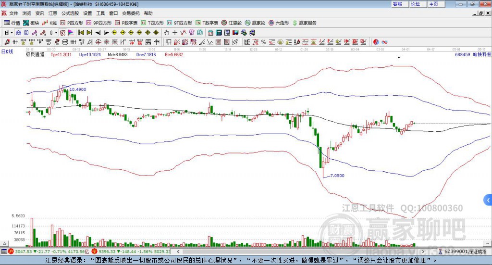Screen dimensions: 492x265
Task: Open the T四方形 tool
Action: [x=152, y=23]
